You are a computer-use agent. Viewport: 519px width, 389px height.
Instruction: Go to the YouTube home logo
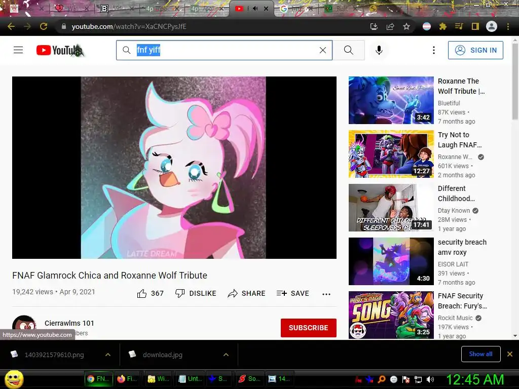[x=60, y=50]
